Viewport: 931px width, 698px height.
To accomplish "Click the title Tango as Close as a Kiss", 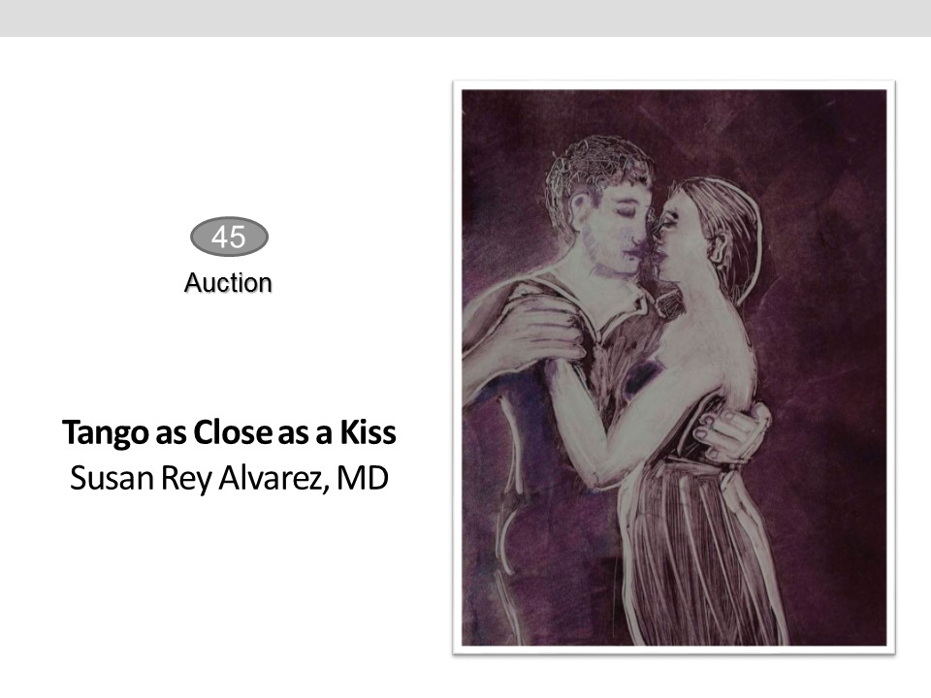I will click(x=229, y=432).
